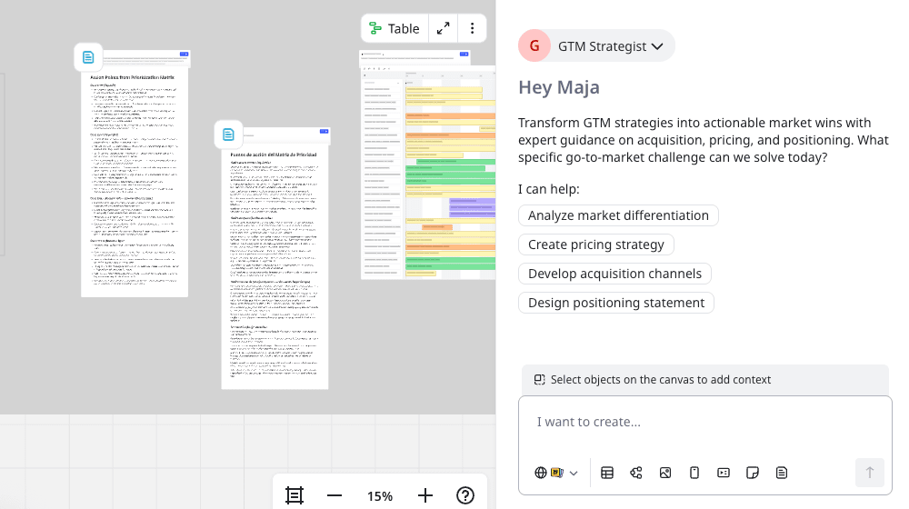Click the globe web-search icon
Screen dimensions: 909x509
tap(540, 473)
